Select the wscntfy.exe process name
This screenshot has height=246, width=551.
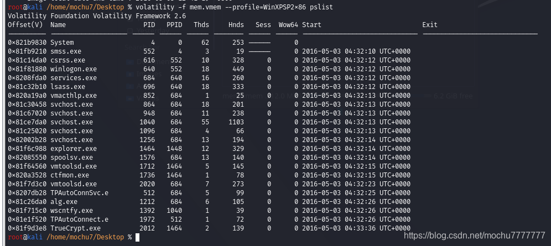click(x=72, y=211)
